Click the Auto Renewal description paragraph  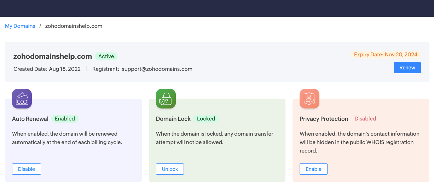[x=67, y=138]
